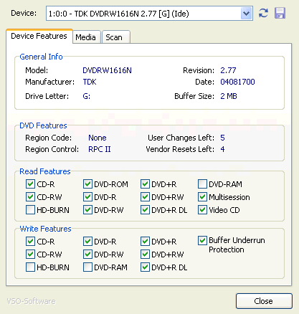Click the buffer size value 2 MB
This screenshot has height=314, width=299.
click(x=229, y=96)
